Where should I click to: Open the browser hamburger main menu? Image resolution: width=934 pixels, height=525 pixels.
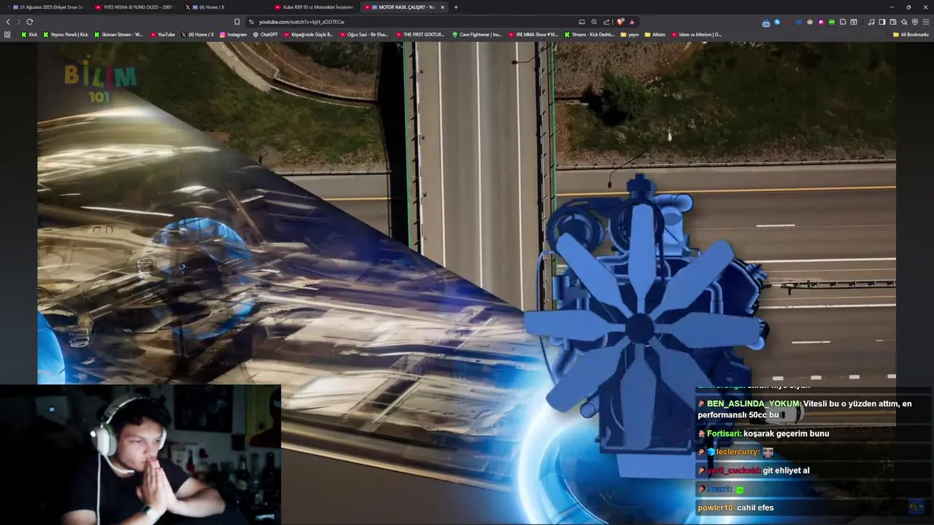pos(925,22)
